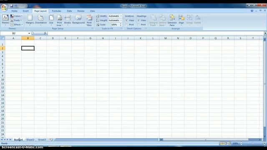Click the Save icon in Quick Access Toolbar
267x150 pixels.
click(x=12, y=6)
